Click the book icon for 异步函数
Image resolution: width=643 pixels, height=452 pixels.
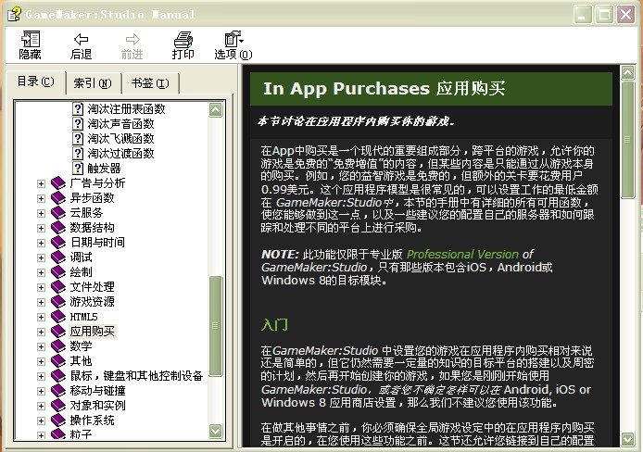tap(58, 198)
